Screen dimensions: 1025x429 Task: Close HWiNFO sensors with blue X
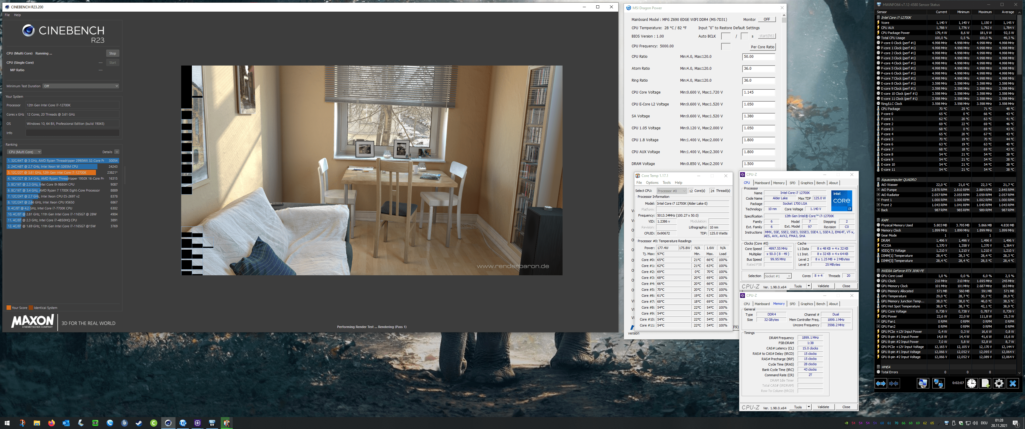coord(1013,383)
